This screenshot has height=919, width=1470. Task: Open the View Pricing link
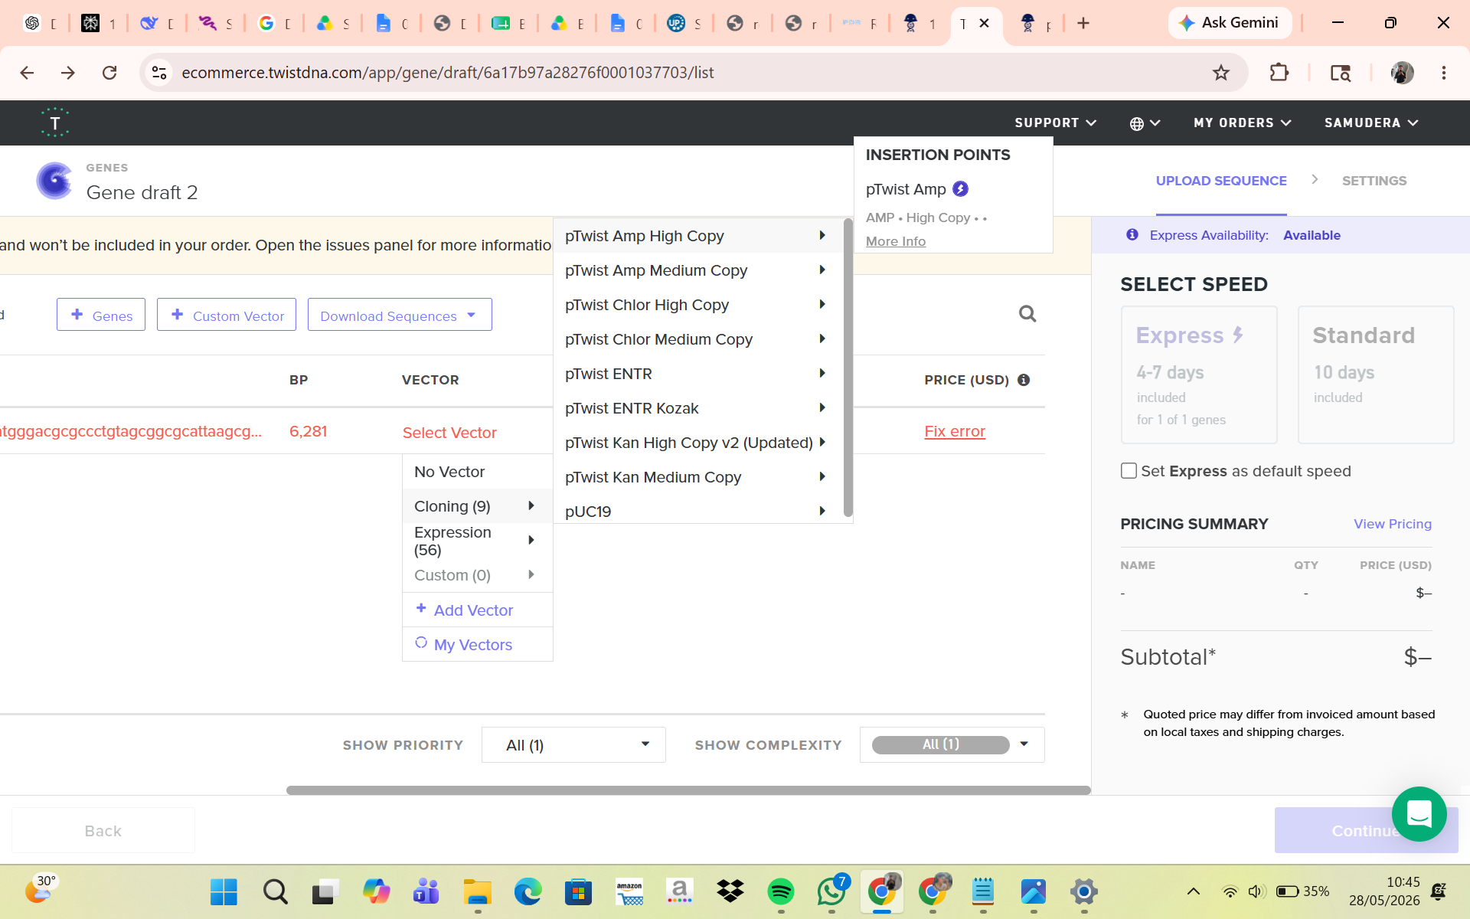pyautogui.click(x=1393, y=524)
